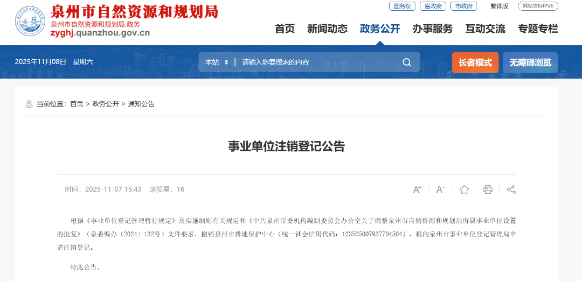Enable 长者模式 button
Viewport: 582px width, 281px height.
(x=475, y=62)
